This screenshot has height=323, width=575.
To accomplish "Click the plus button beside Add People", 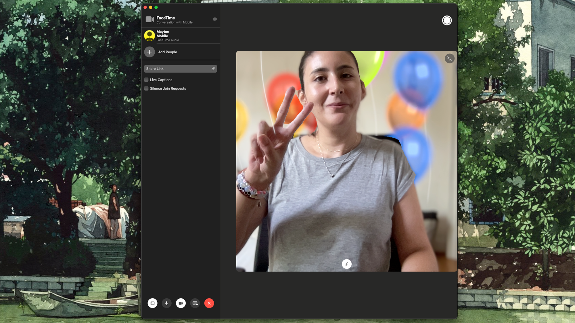I will coord(149,52).
